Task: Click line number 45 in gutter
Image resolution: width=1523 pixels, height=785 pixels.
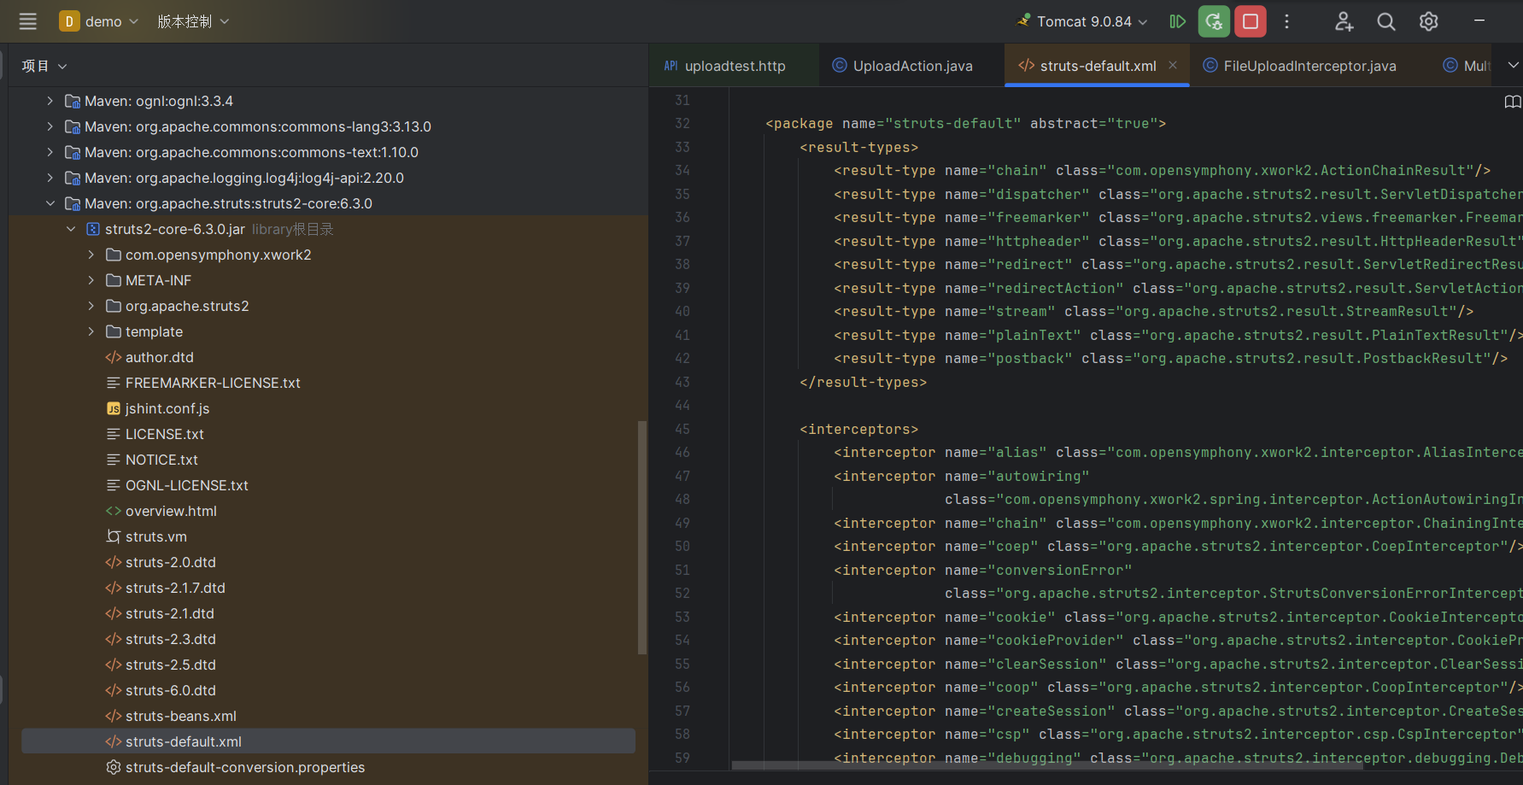Action: (x=682, y=429)
